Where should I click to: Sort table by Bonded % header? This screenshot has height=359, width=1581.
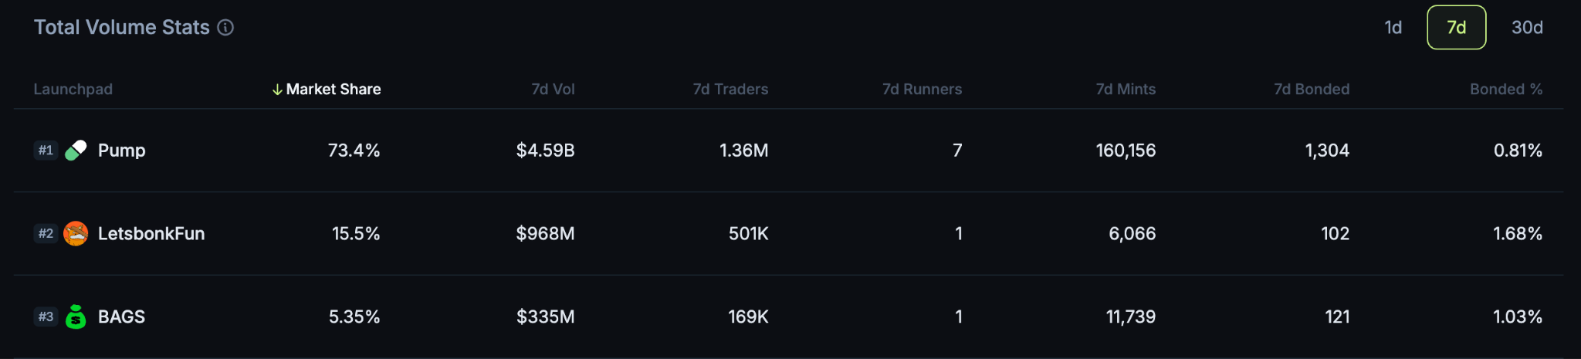point(1506,90)
